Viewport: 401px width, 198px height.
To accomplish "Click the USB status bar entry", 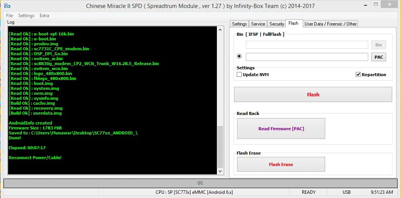I will coord(346,192).
